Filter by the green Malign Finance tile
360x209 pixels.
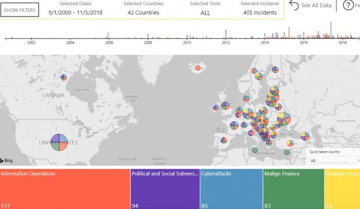tap(293, 189)
